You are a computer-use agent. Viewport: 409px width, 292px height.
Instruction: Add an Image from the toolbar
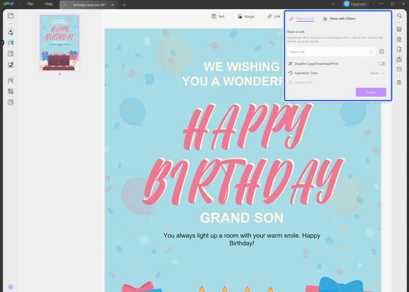(x=246, y=16)
